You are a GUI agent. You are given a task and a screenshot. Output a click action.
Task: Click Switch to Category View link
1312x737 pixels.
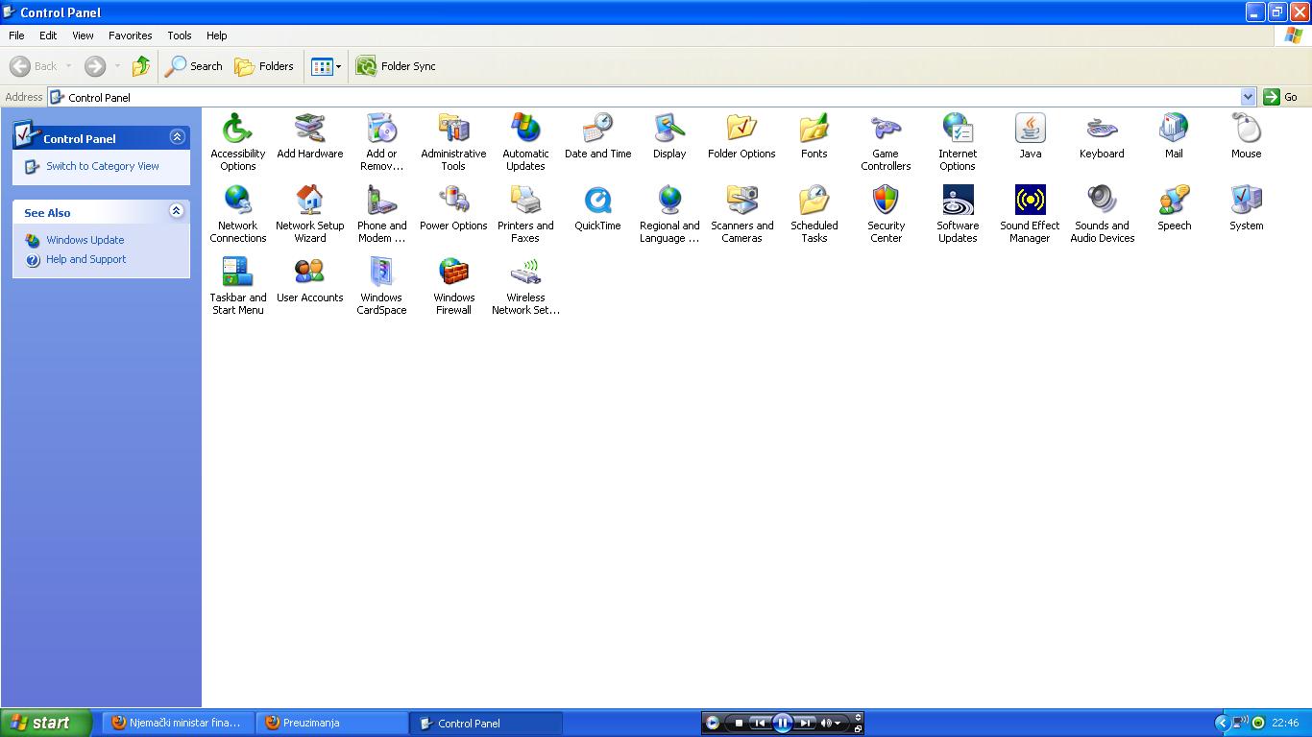[x=103, y=166]
